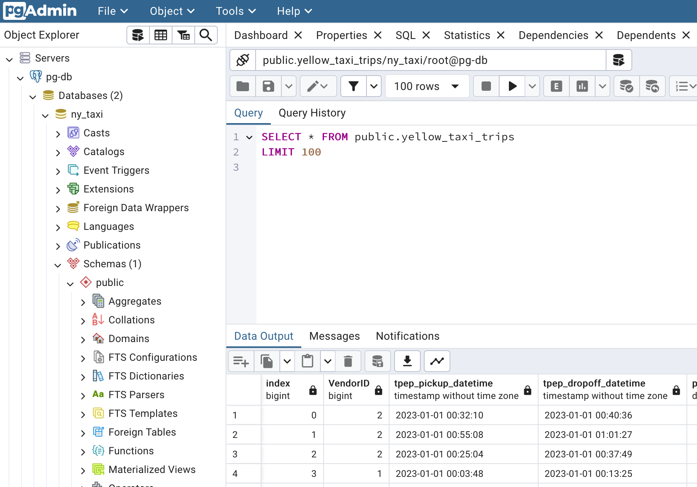
Task: Expand the Extensions tree node
Action: (58, 190)
